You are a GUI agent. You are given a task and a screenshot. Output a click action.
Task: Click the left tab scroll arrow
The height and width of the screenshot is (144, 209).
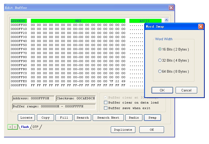tap(9, 127)
